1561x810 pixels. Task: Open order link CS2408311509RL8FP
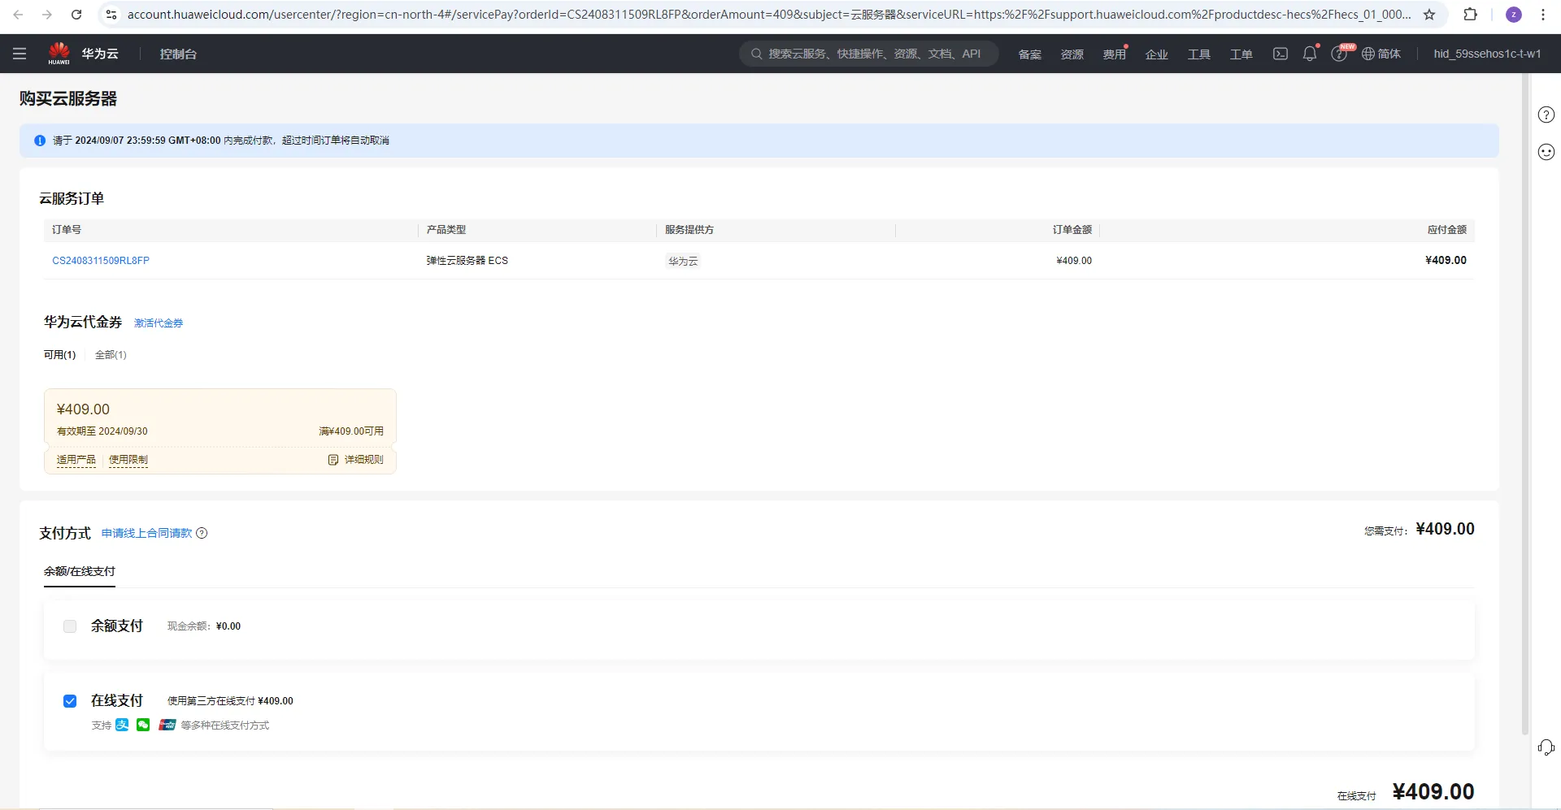click(101, 261)
